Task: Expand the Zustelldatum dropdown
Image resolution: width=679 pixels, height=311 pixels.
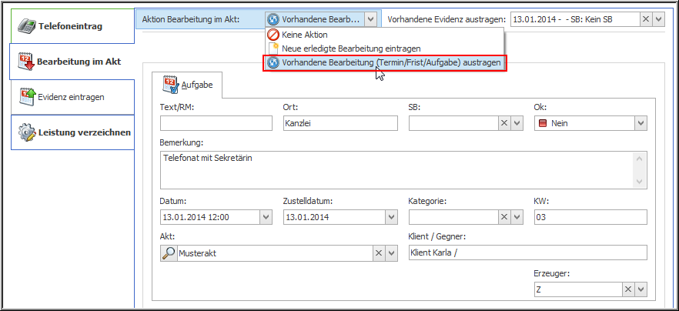Action: click(390, 217)
